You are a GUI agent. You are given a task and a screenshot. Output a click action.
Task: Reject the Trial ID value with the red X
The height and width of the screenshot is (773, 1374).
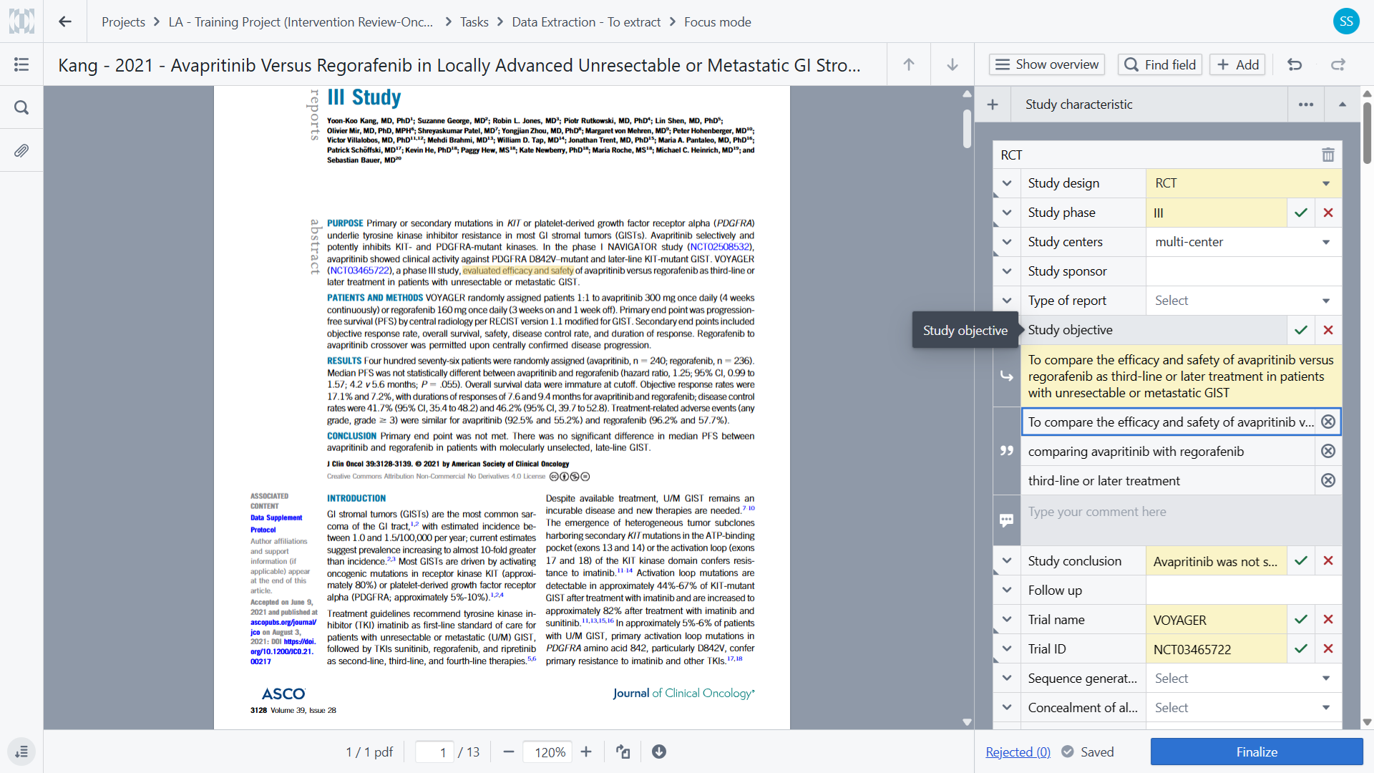[x=1327, y=648]
